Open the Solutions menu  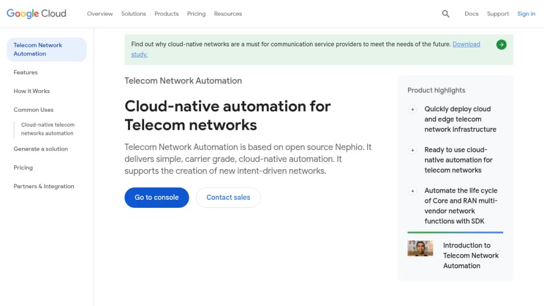pyautogui.click(x=133, y=14)
